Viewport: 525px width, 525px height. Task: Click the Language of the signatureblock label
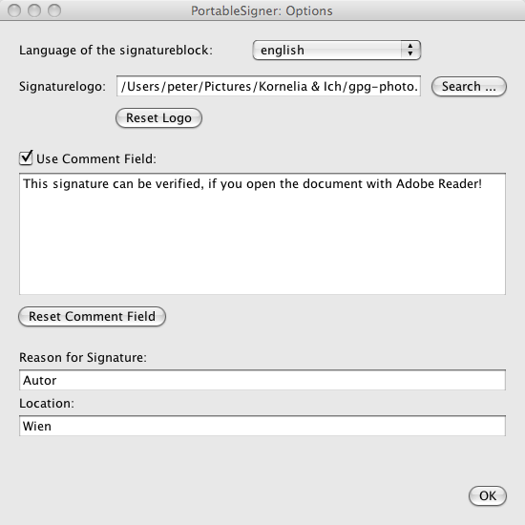click(115, 51)
